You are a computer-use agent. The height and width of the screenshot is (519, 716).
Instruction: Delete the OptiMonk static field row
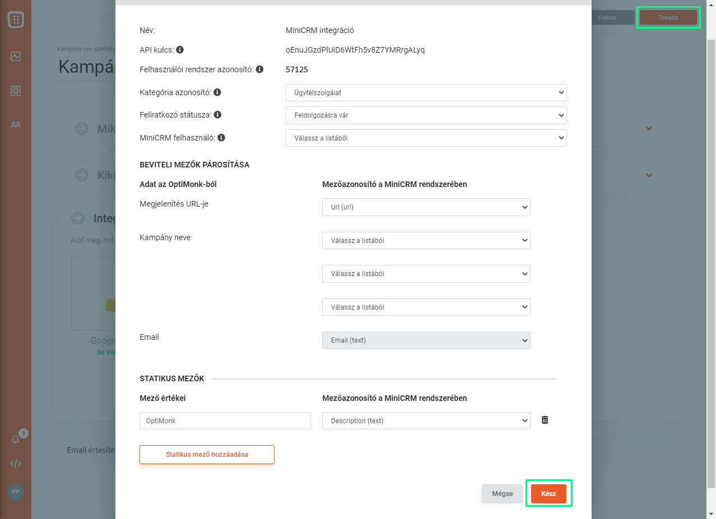pos(545,420)
